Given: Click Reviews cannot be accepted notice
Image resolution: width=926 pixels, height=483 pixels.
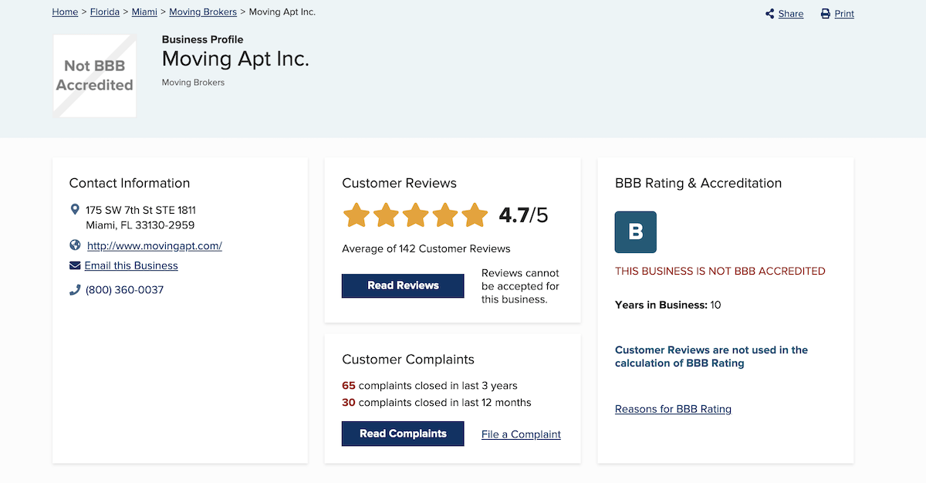Looking at the screenshot, I should pos(521,286).
